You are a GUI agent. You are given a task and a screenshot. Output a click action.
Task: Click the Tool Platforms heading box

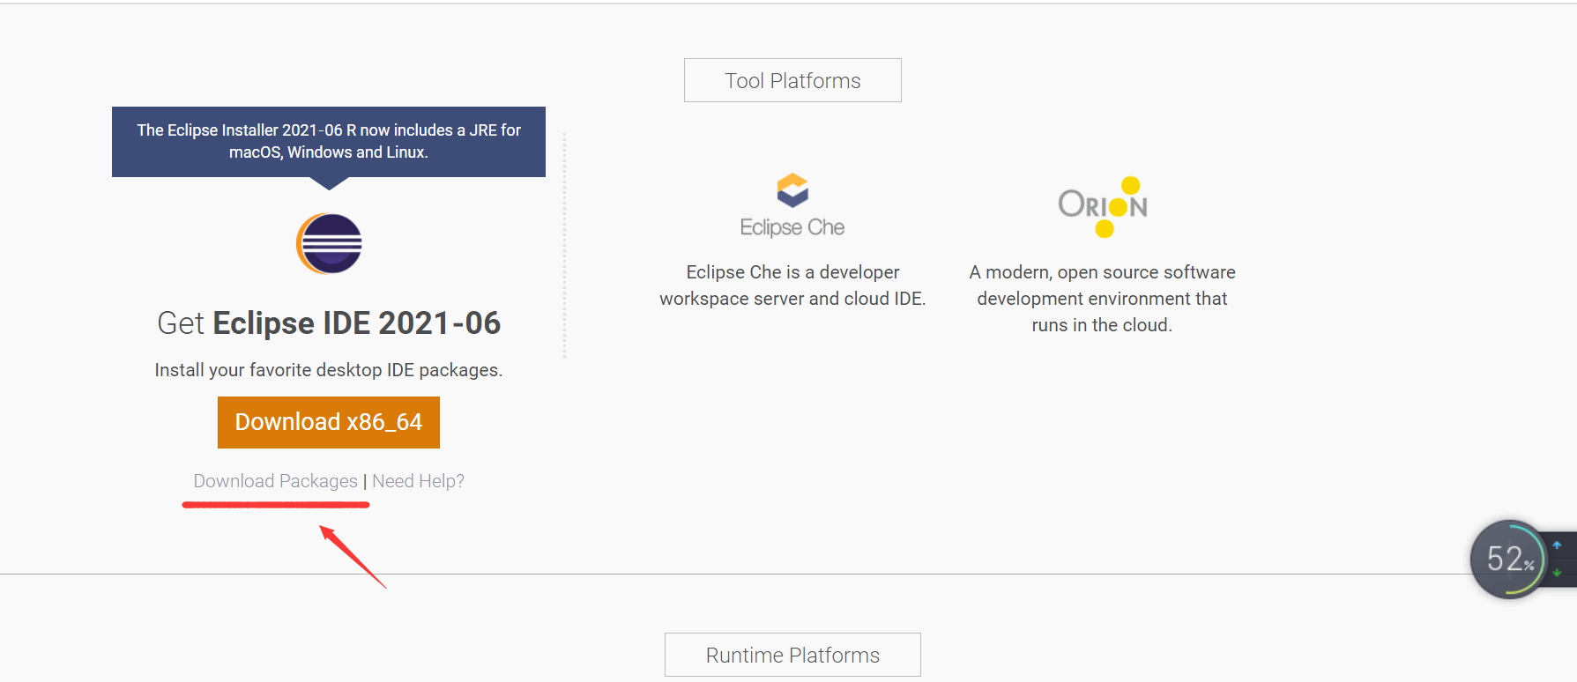pyautogui.click(x=792, y=80)
